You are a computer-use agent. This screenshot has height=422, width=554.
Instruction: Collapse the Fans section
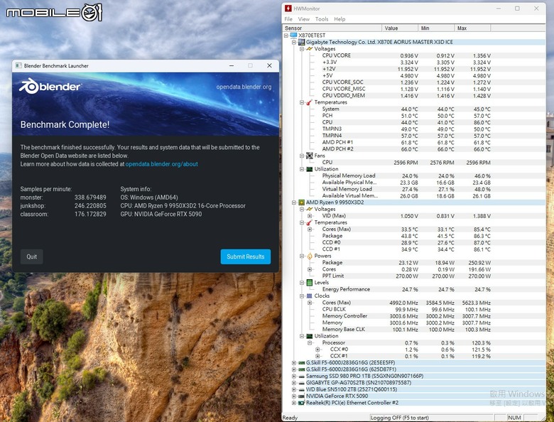pyautogui.click(x=302, y=156)
